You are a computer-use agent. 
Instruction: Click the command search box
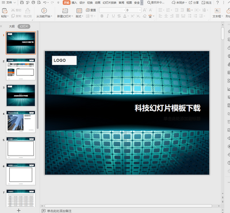(156, 2)
